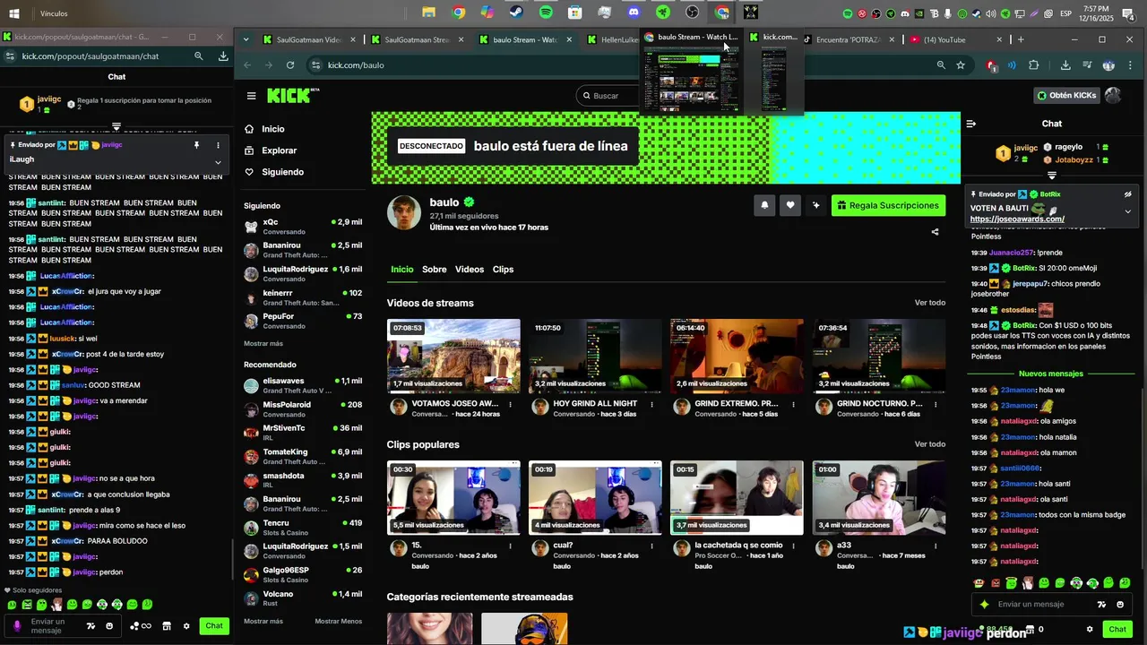1147x645 pixels.
Task: Hide the pinned BotRix message eye icon
Action: pos(1127,194)
